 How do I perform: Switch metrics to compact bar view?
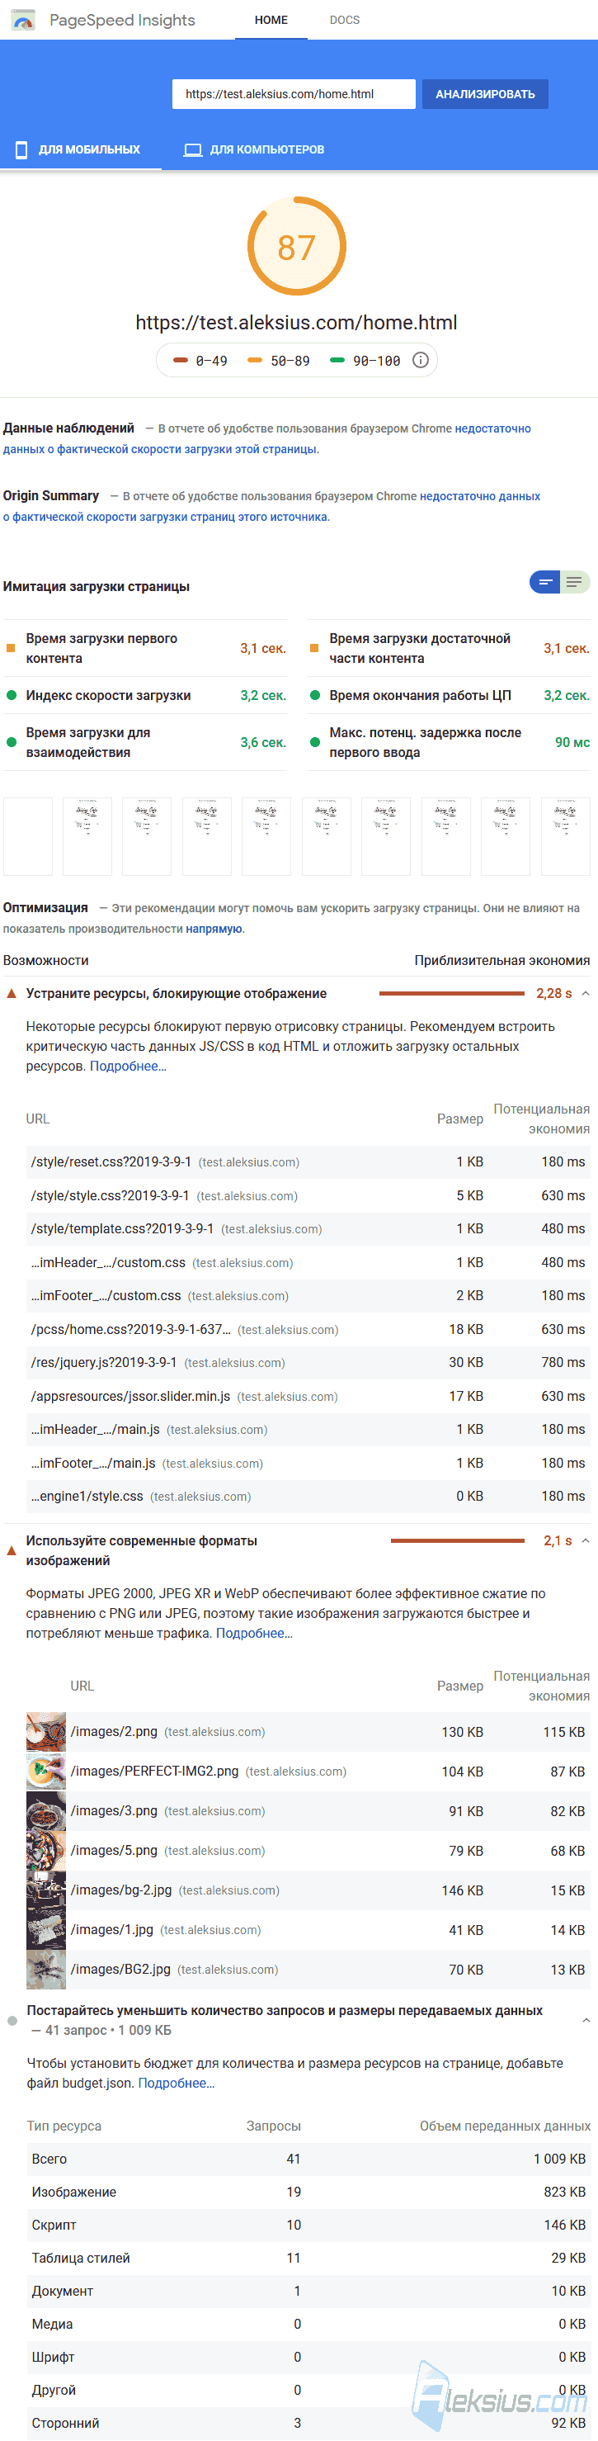(545, 582)
